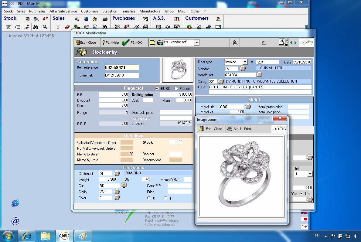Click Alt+I - Print in Image zoom window
Viewport: 361px width, 242px height.
point(239,129)
